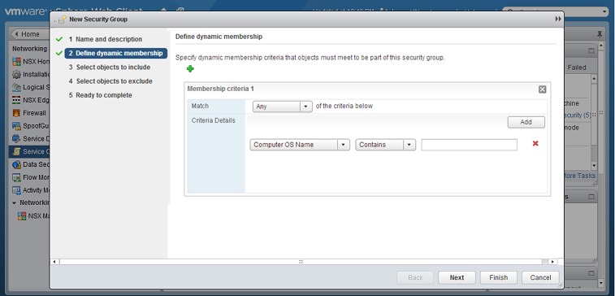Screen dimensions: 615x296
Task: Click the Finish button
Action: pos(499,277)
